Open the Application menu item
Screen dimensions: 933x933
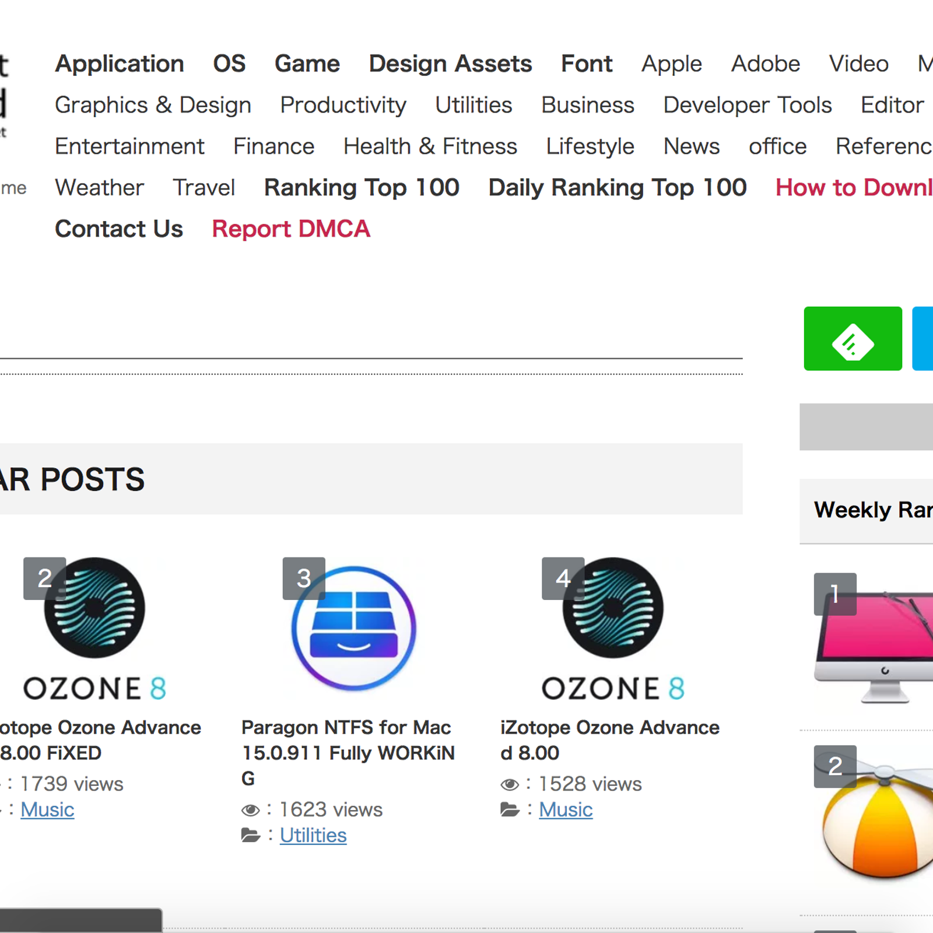tap(120, 64)
